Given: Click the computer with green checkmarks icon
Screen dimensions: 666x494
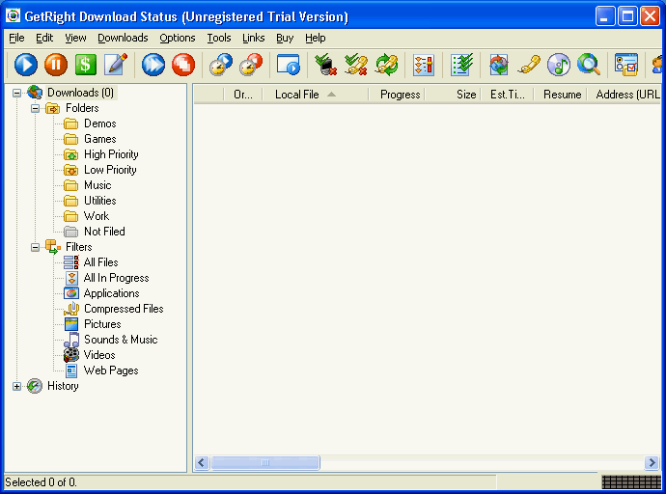Looking at the screenshot, I should pos(326,65).
